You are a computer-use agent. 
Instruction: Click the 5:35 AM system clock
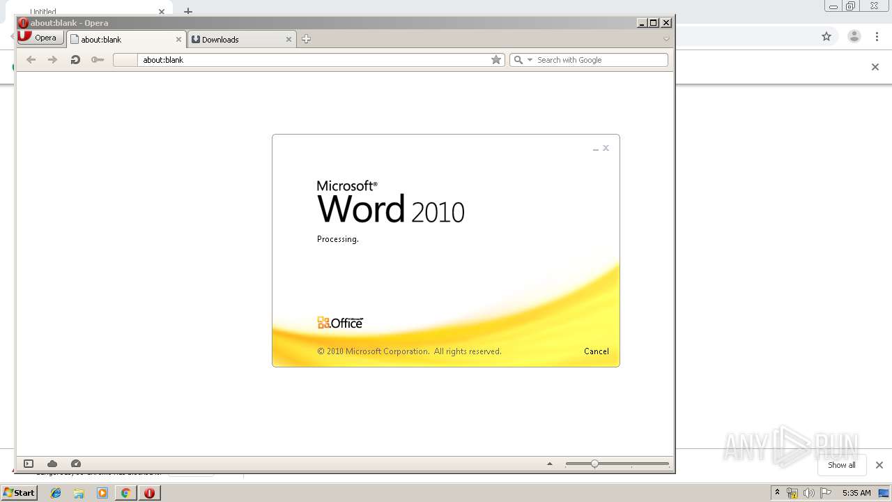pyautogui.click(x=856, y=493)
